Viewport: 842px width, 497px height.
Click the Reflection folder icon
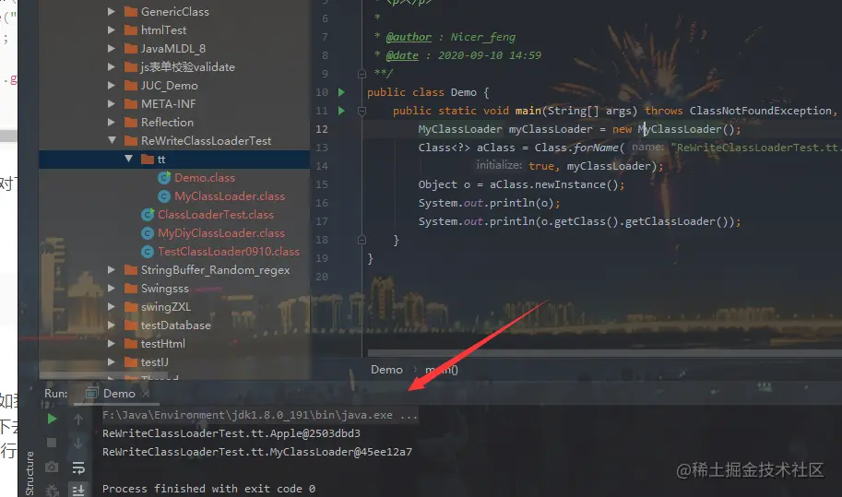(130, 123)
